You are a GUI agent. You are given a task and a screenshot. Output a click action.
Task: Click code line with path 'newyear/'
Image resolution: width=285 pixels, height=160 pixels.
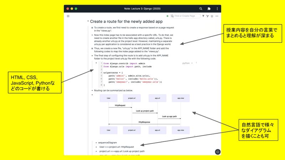point(135,82)
